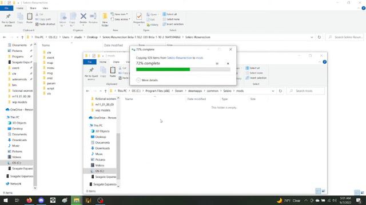Switch to Share tab in mods window
366x205 pixels.
pyautogui.click(x=116, y=62)
